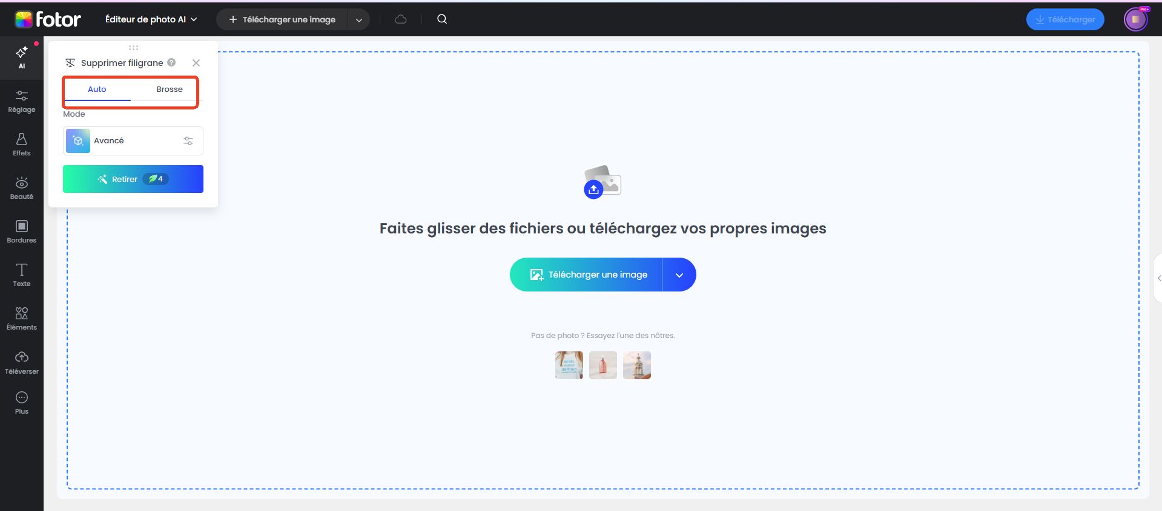Click the Supprimer filigrane title text

coord(122,63)
